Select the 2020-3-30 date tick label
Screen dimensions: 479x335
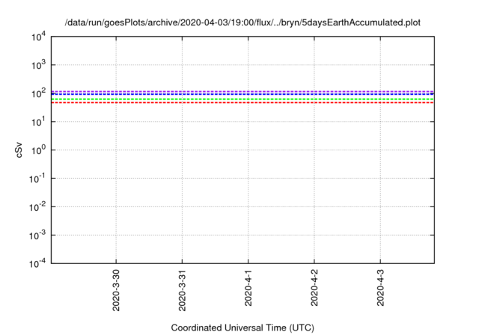116,290
